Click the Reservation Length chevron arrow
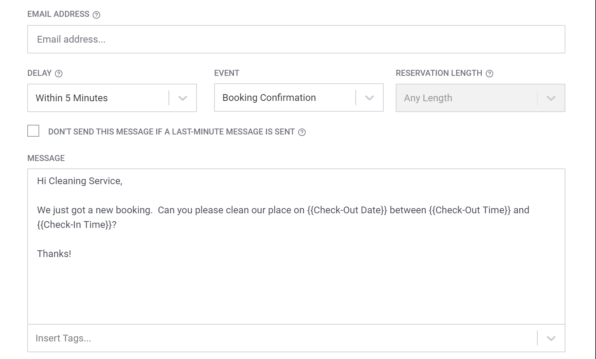 (x=551, y=98)
